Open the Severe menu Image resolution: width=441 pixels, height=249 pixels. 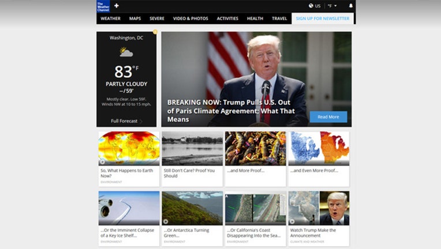click(157, 18)
